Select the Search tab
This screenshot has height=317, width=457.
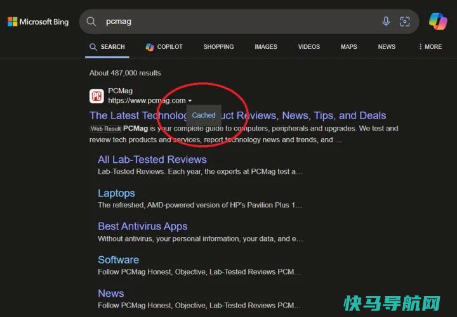coord(107,47)
